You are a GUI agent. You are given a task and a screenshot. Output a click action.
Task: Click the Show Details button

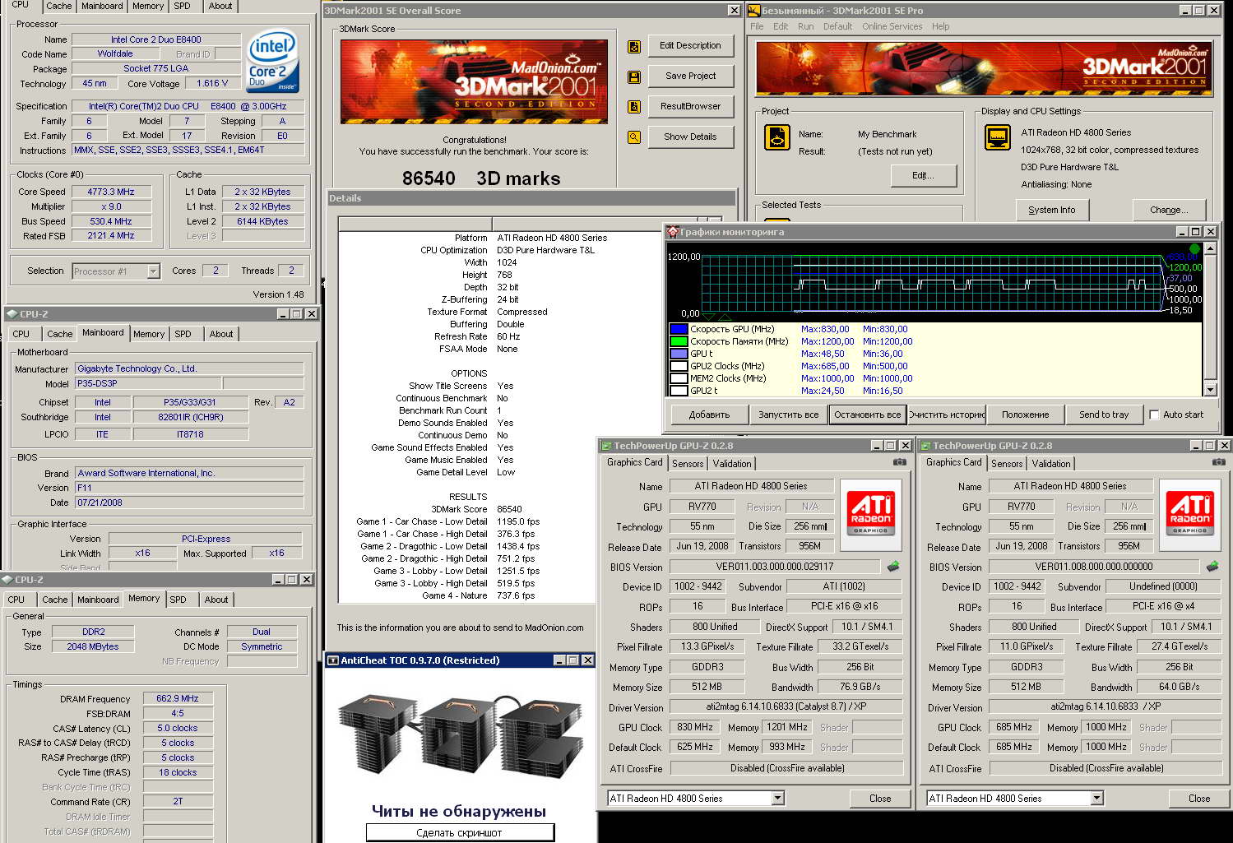click(x=690, y=137)
